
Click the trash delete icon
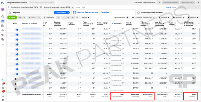point(68,17)
